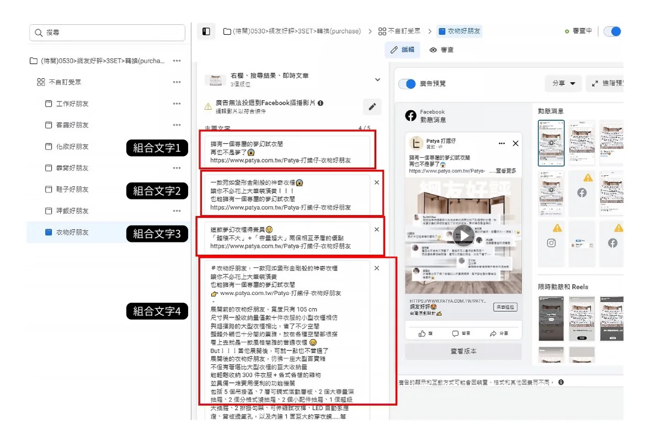This screenshot has width=662, height=441.
Task: Close the Patya preview post with X
Action: [x=515, y=143]
